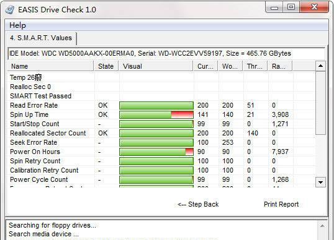This screenshot has height=240, width=334.
Task: Minimize the EASIS Drive Check window
Action: click(274, 8)
